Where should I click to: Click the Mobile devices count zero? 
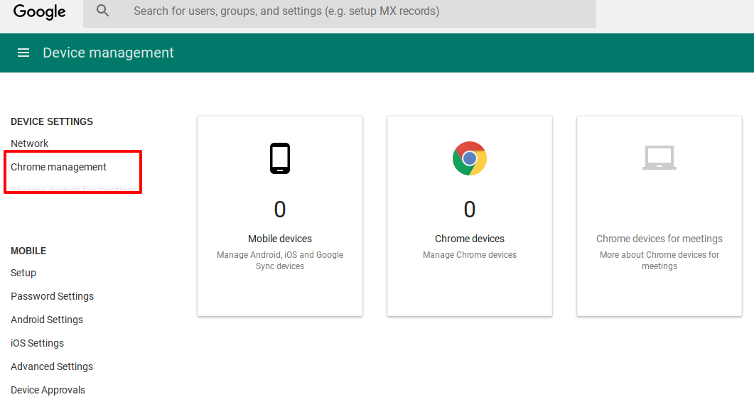pos(280,210)
